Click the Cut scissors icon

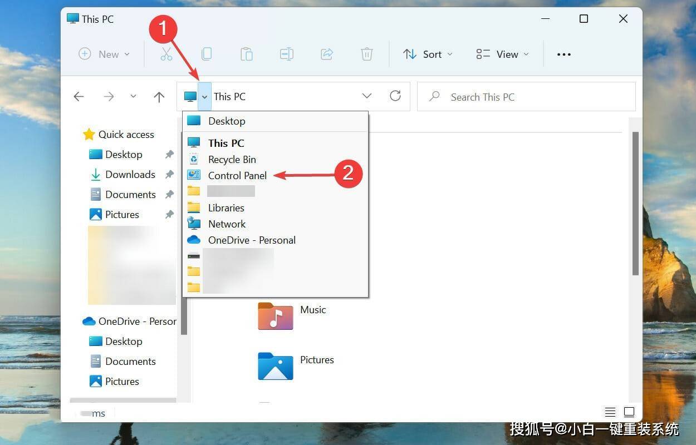tap(166, 54)
